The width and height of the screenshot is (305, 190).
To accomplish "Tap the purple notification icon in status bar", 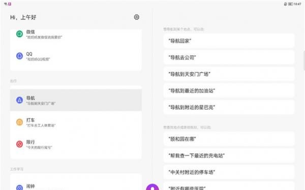I will (10, 4).
